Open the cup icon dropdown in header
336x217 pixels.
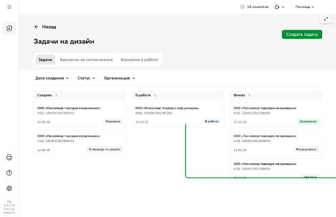[279, 7]
